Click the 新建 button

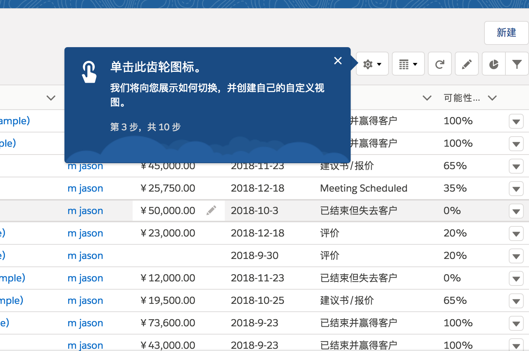pyautogui.click(x=507, y=33)
